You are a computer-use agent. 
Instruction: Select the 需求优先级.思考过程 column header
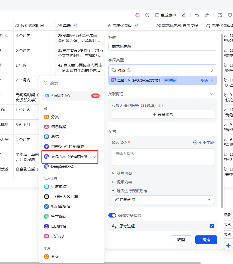click(x=179, y=26)
